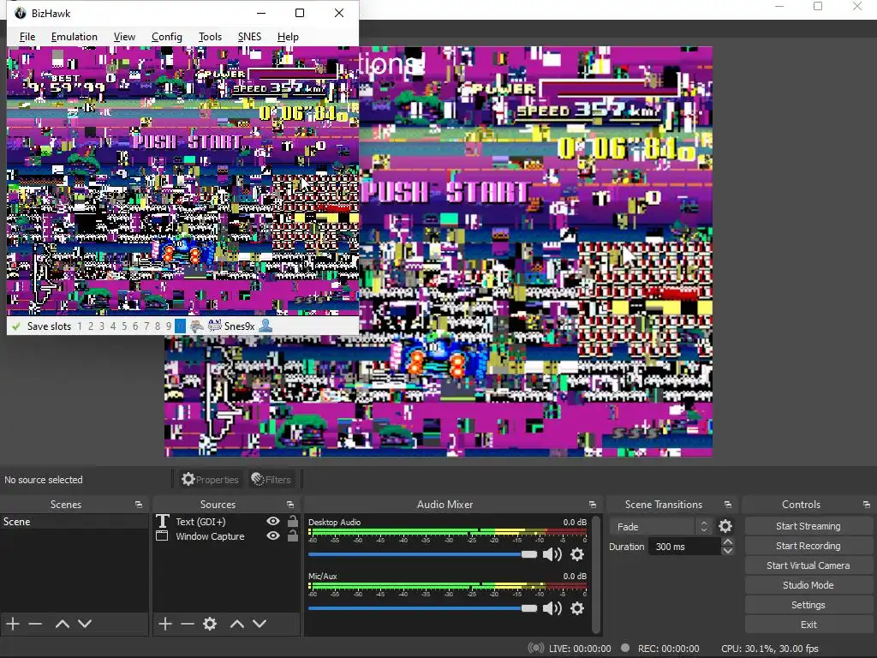
Task: Pop out the Scene Transitions dock
Action: (x=728, y=505)
